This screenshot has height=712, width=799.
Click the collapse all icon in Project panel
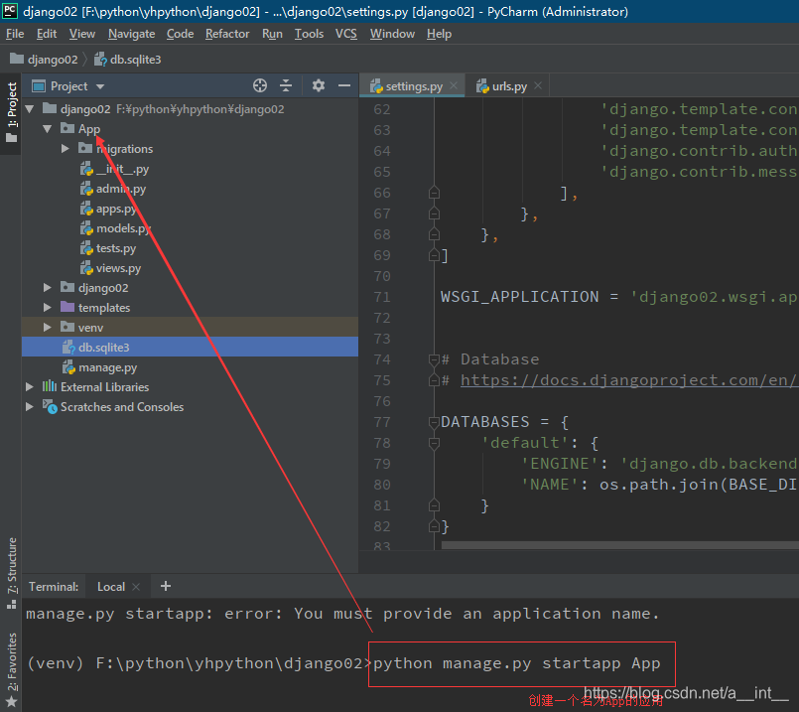click(286, 85)
